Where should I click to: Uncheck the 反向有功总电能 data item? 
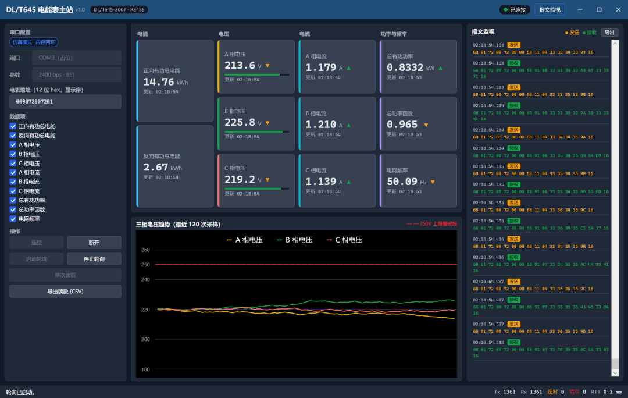(13, 136)
